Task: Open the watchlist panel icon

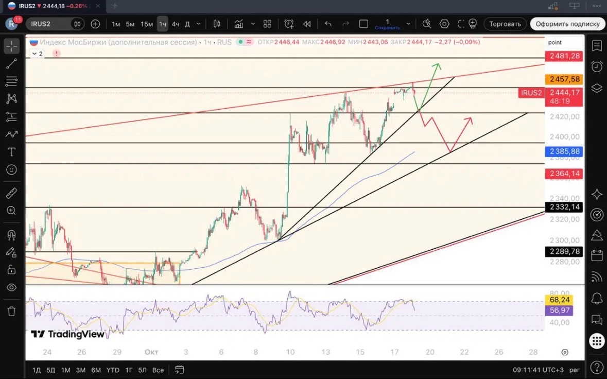Action: (597, 46)
